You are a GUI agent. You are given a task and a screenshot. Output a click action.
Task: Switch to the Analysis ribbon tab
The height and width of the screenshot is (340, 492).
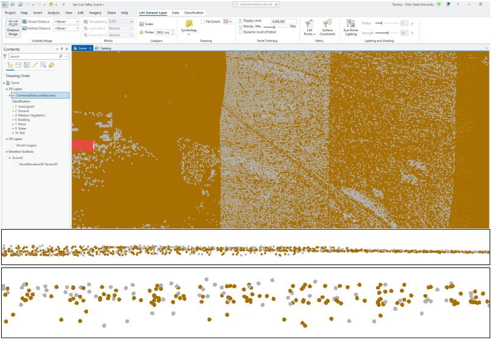(x=54, y=13)
